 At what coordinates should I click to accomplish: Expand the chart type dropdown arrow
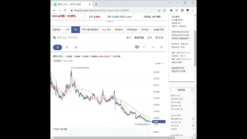144,47
